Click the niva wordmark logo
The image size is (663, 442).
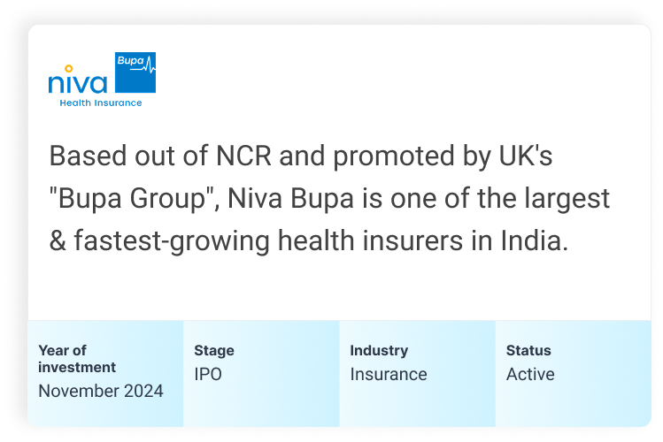pyautogui.click(x=78, y=80)
